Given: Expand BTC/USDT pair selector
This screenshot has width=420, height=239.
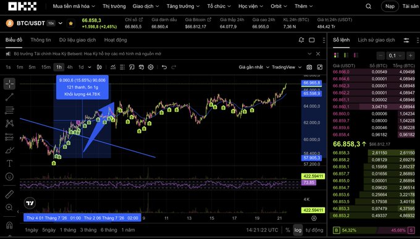Looking at the screenshot, I should click(61, 23).
